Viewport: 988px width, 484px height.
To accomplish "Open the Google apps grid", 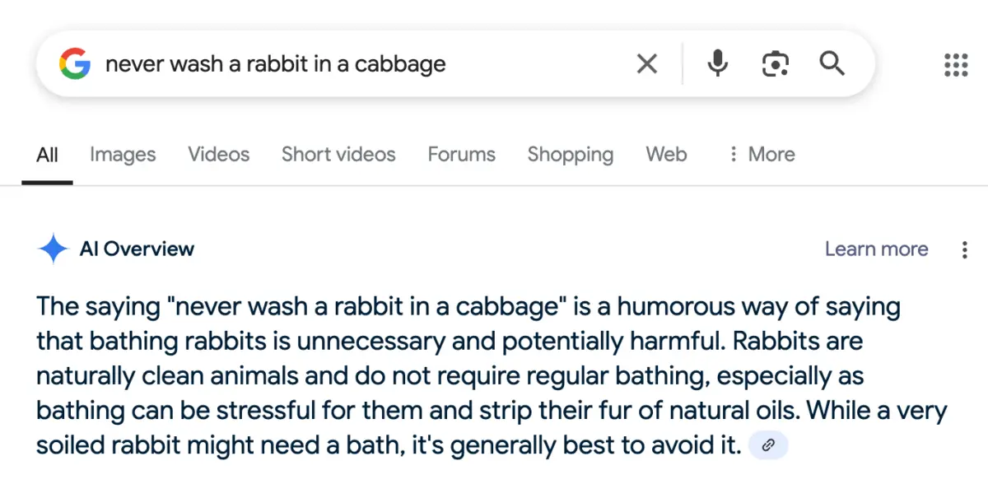I will 955,64.
